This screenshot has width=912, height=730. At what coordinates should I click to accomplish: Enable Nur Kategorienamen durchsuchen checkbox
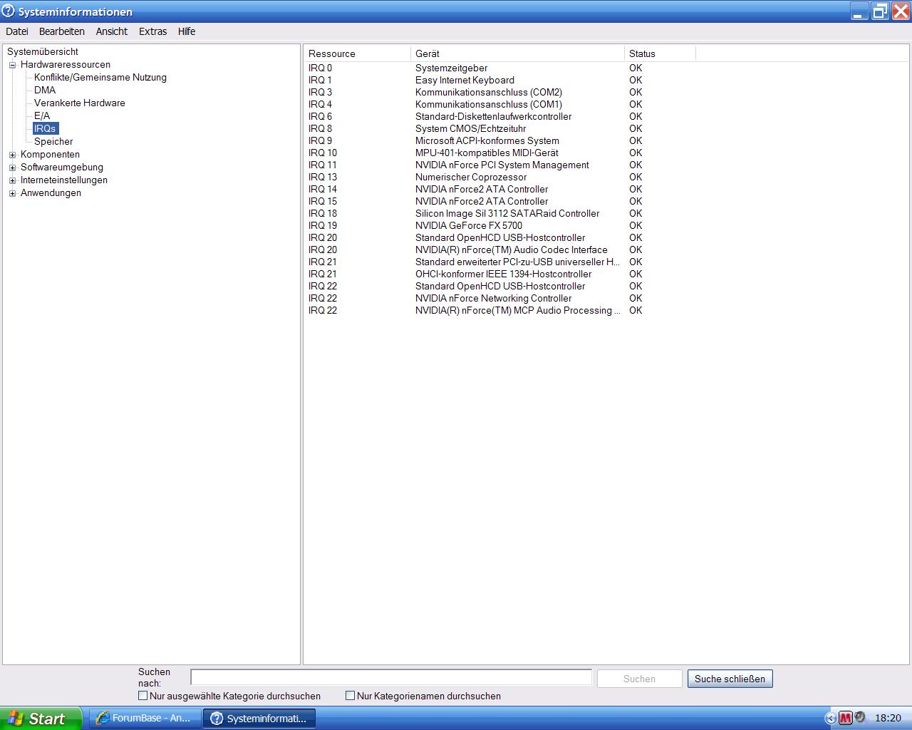pyautogui.click(x=350, y=696)
